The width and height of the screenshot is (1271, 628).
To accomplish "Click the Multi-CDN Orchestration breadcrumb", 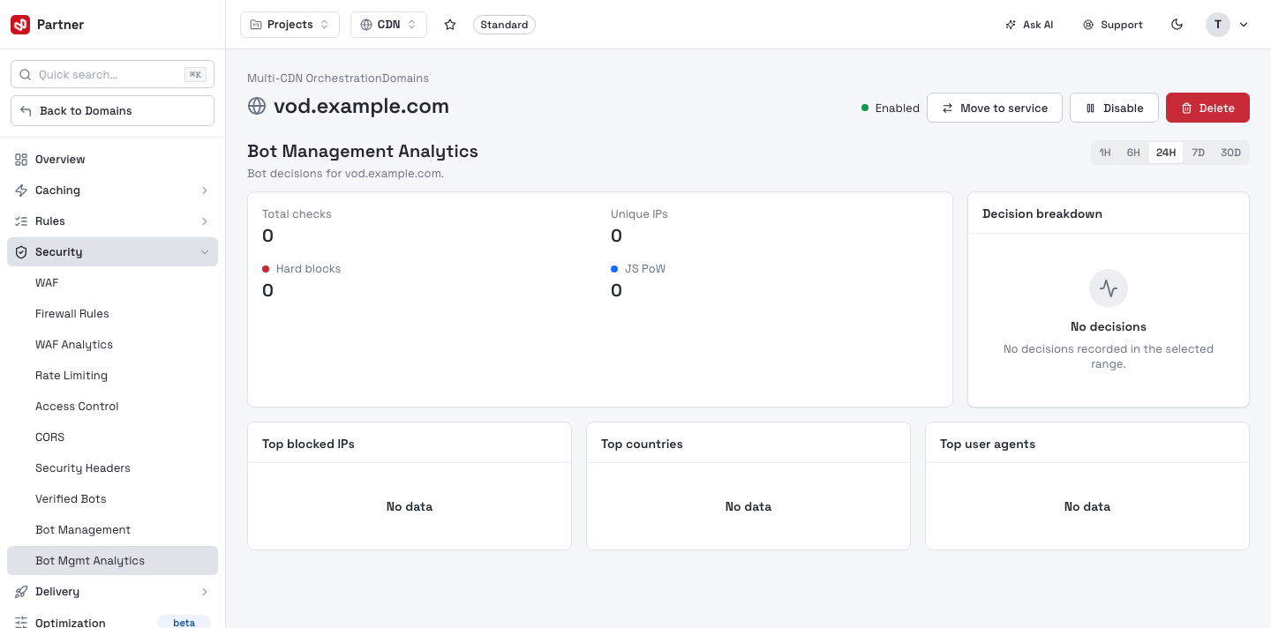I will [x=314, y=78].
